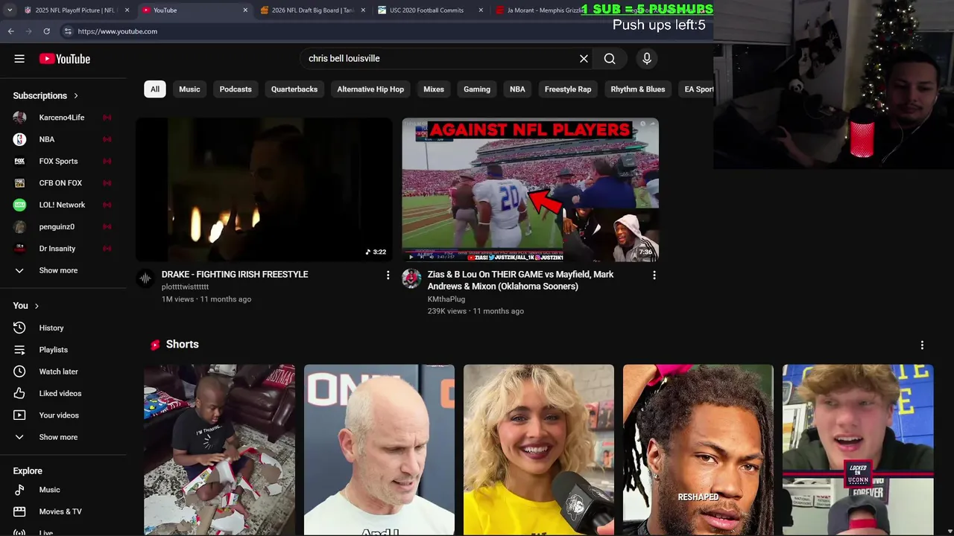This screenshot has height=536, width=954.
Task: Open Liked videos thumbs-up icon
Action: [x=19, y=393]
